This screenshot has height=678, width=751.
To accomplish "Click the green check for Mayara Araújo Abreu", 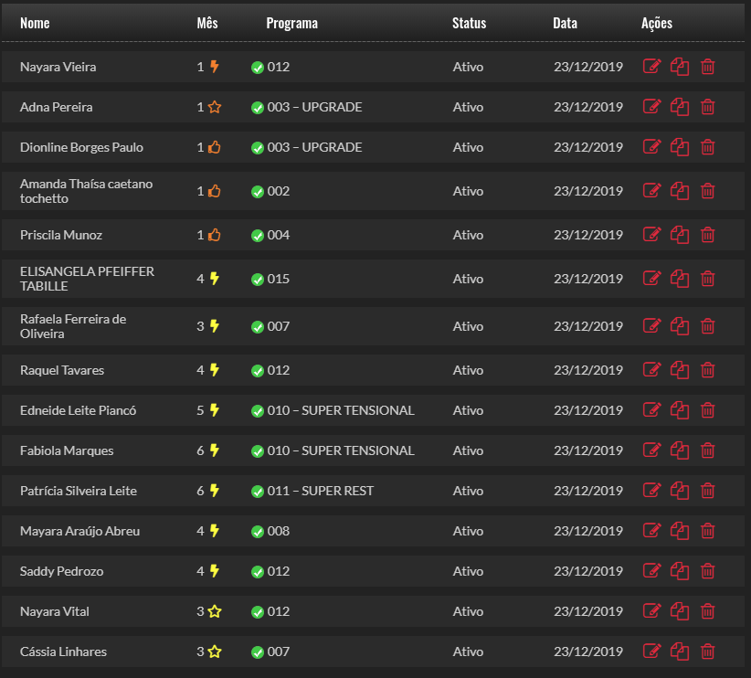I will click(x=258, y=531).
